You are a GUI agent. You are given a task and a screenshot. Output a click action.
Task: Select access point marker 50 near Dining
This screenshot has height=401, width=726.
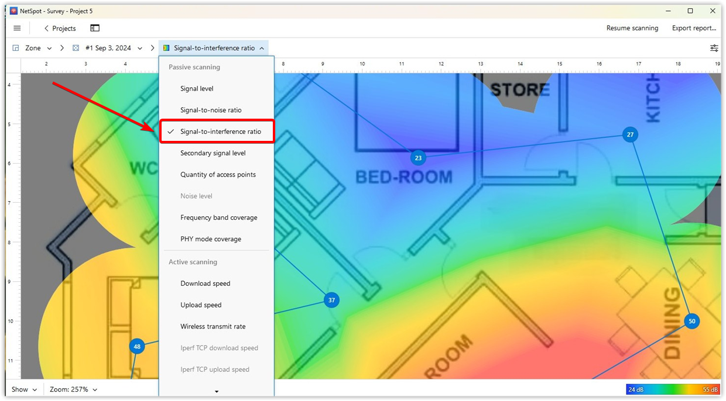tap(691, 321)
